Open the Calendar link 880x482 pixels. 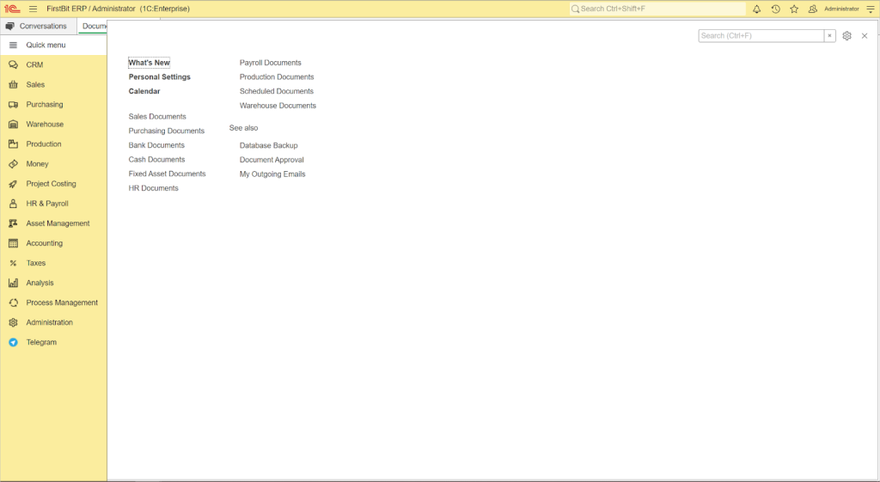pos(144,91)
